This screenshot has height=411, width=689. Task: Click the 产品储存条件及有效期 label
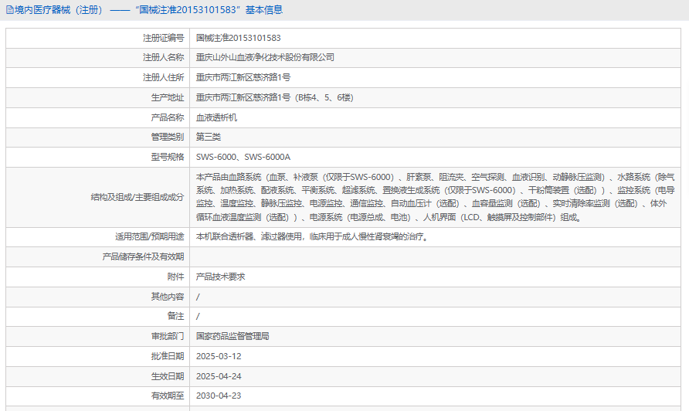tap(143, 256)
